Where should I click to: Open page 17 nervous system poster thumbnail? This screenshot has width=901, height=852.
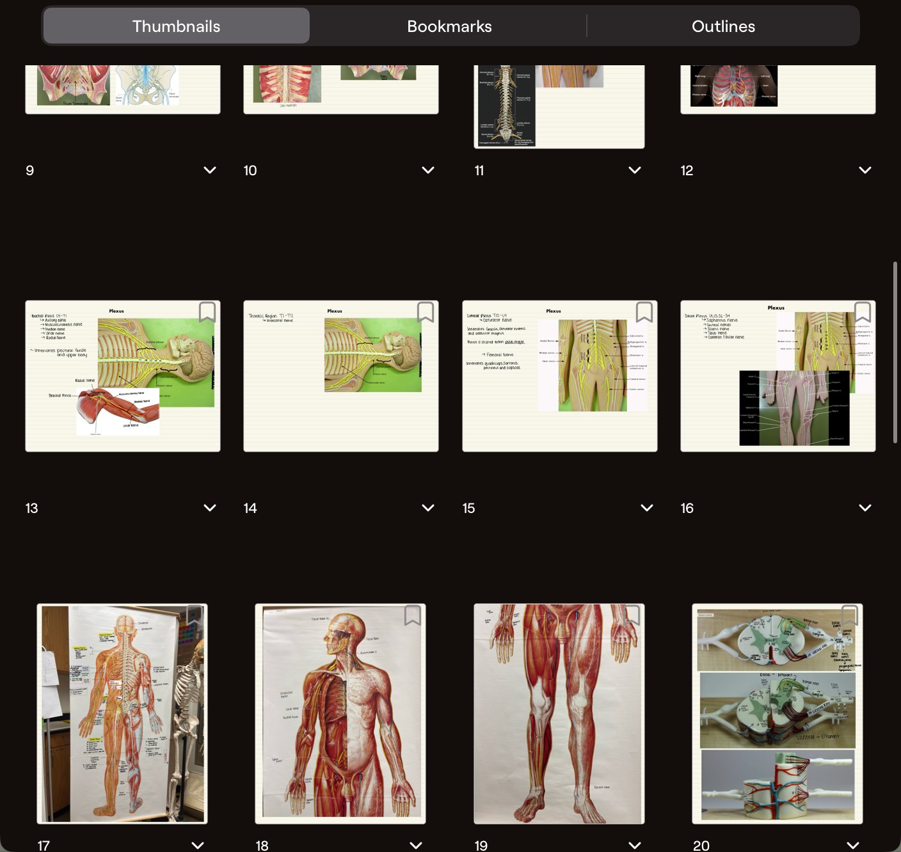122,714
